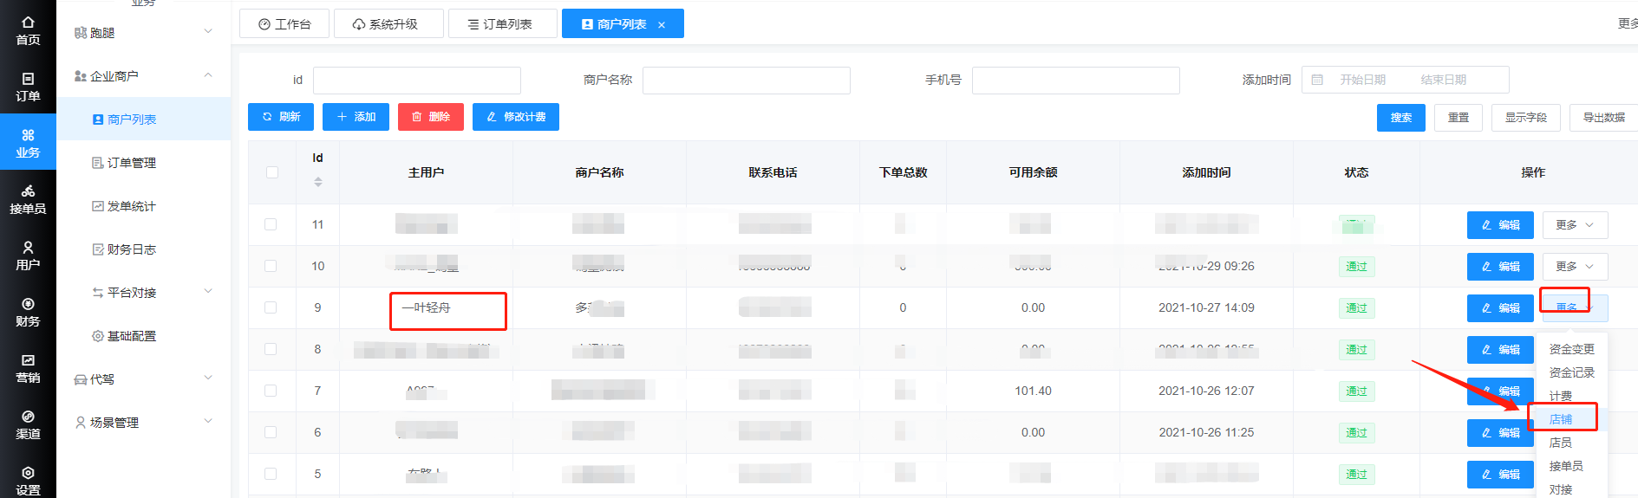Focus the 手机号 input field

pos(1076,81)
